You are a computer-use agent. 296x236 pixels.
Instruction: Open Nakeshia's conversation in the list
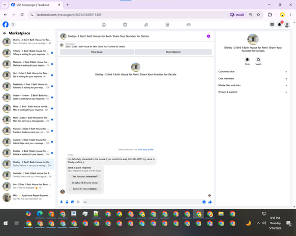pyautogui.click(x=28, y=86)
